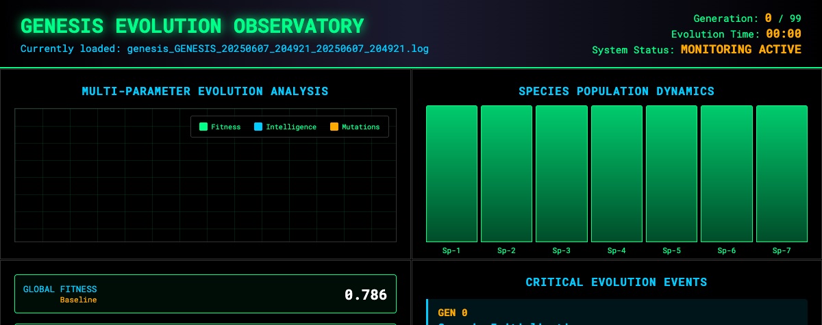Select the Sp-5 species bar
This screenshot has height=325, width=822.
(671, 174)
